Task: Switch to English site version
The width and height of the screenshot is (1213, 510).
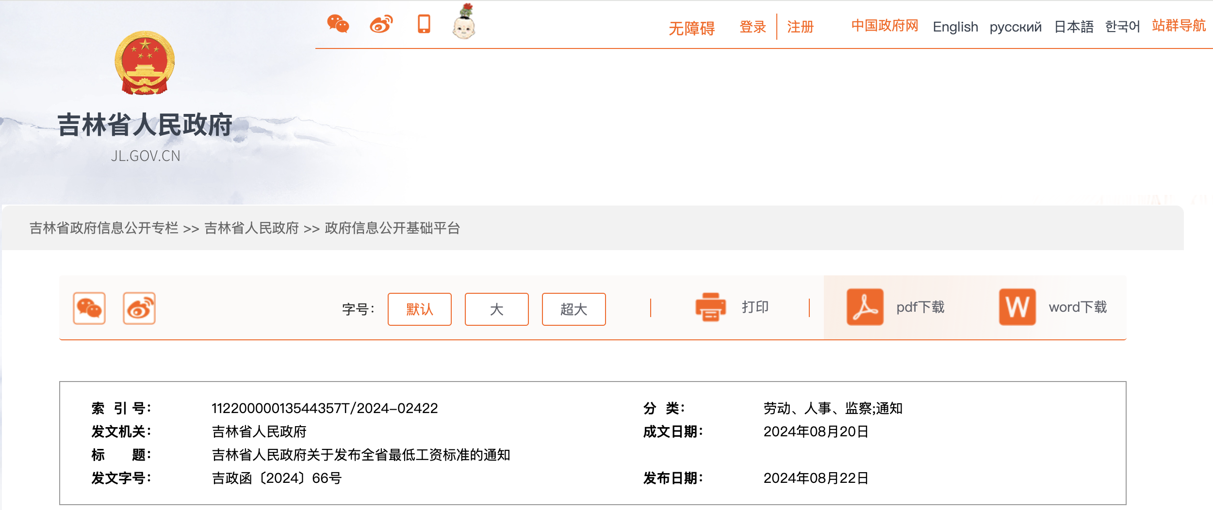Action: coord(955,27)
